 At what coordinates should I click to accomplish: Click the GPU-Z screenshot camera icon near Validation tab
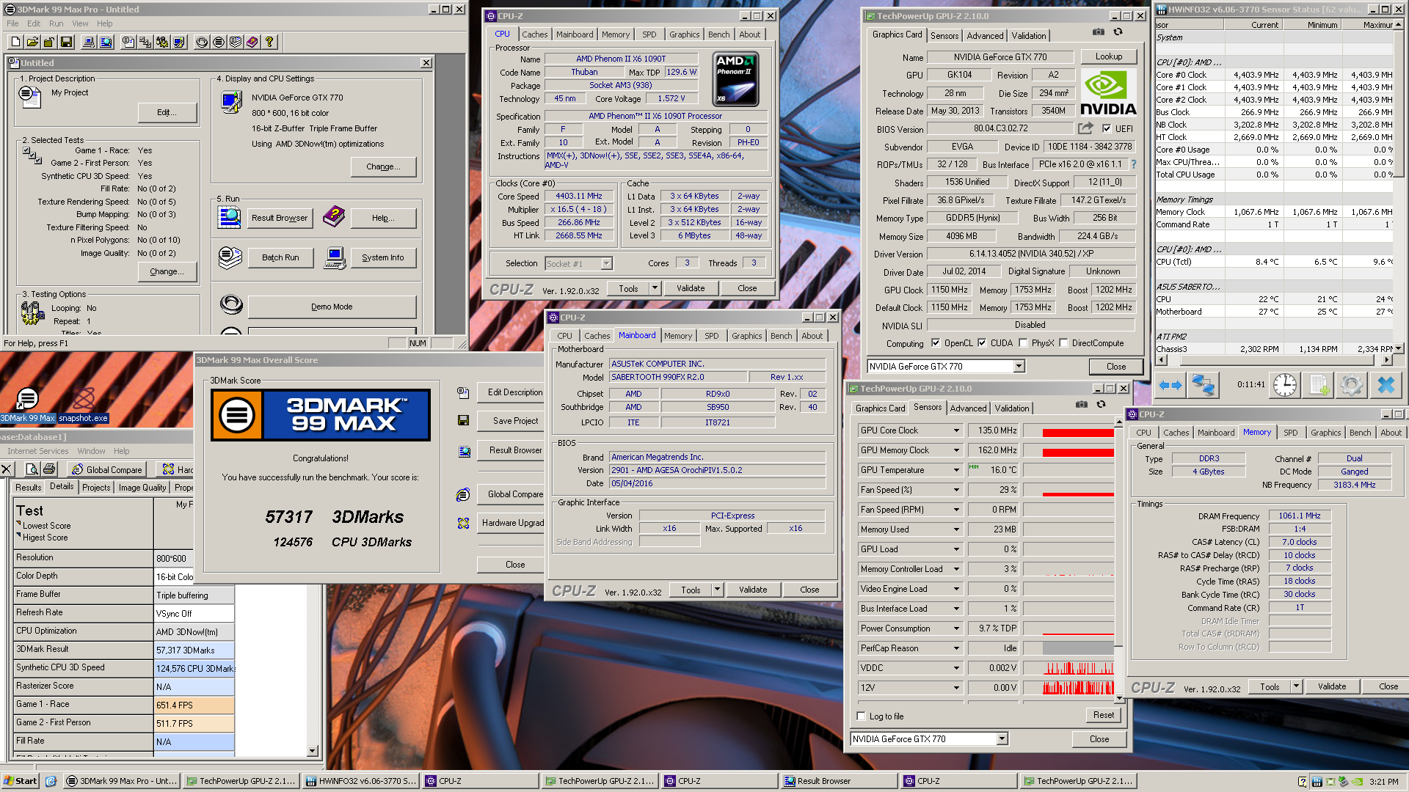click(1098, 32)
